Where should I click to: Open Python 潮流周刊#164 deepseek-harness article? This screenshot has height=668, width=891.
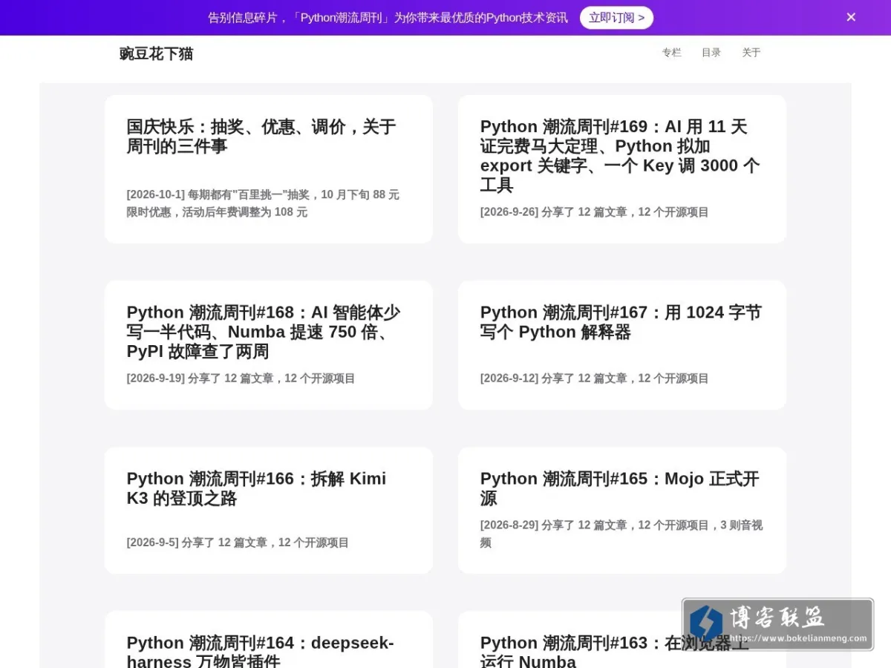pyautogui.click(x=260, y=652)
